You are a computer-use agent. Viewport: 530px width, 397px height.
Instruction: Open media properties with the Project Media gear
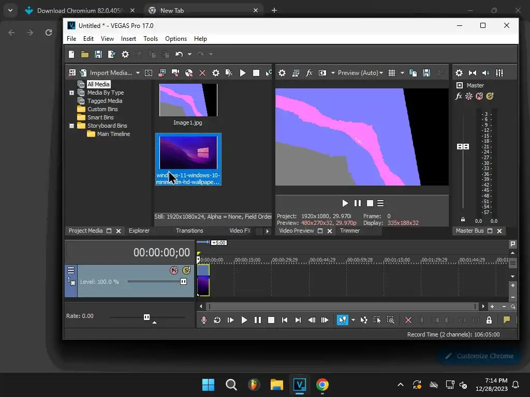(x=216, y=73)
